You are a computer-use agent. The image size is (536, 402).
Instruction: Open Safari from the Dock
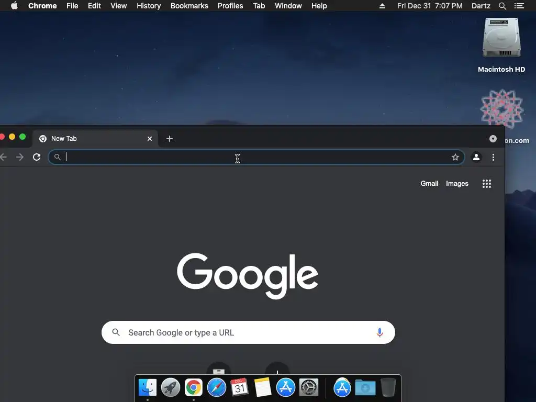216,387
